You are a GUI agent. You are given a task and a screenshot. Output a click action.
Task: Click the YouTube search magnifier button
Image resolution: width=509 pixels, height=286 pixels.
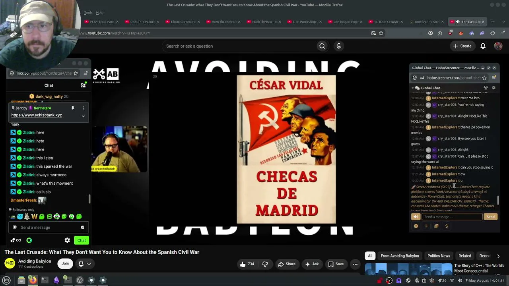(x=322, y=46)
